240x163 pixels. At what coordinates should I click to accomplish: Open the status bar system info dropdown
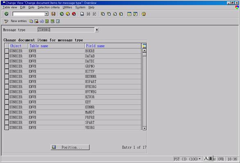click(x=199, y=159)
